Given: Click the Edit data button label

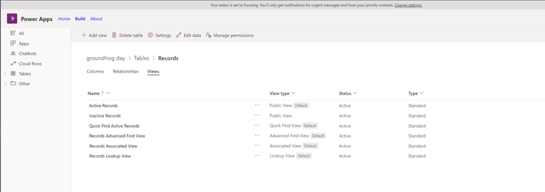Looking at the screenshot, I should 192,36.
